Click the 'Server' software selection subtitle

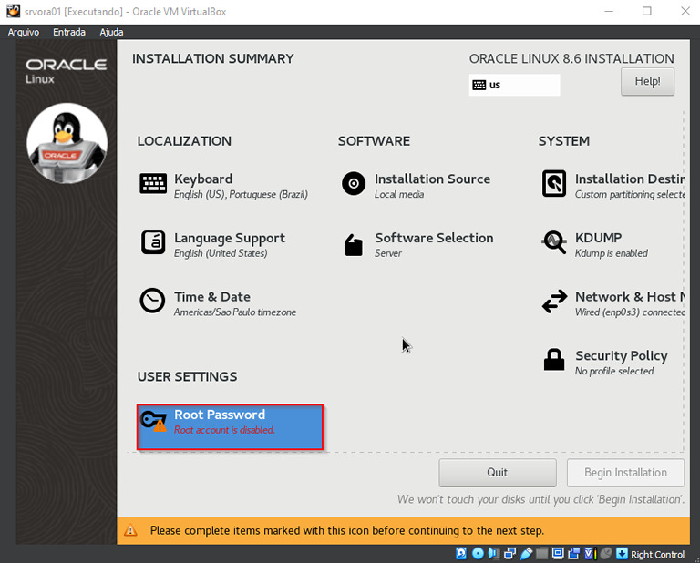click(388, 253)
